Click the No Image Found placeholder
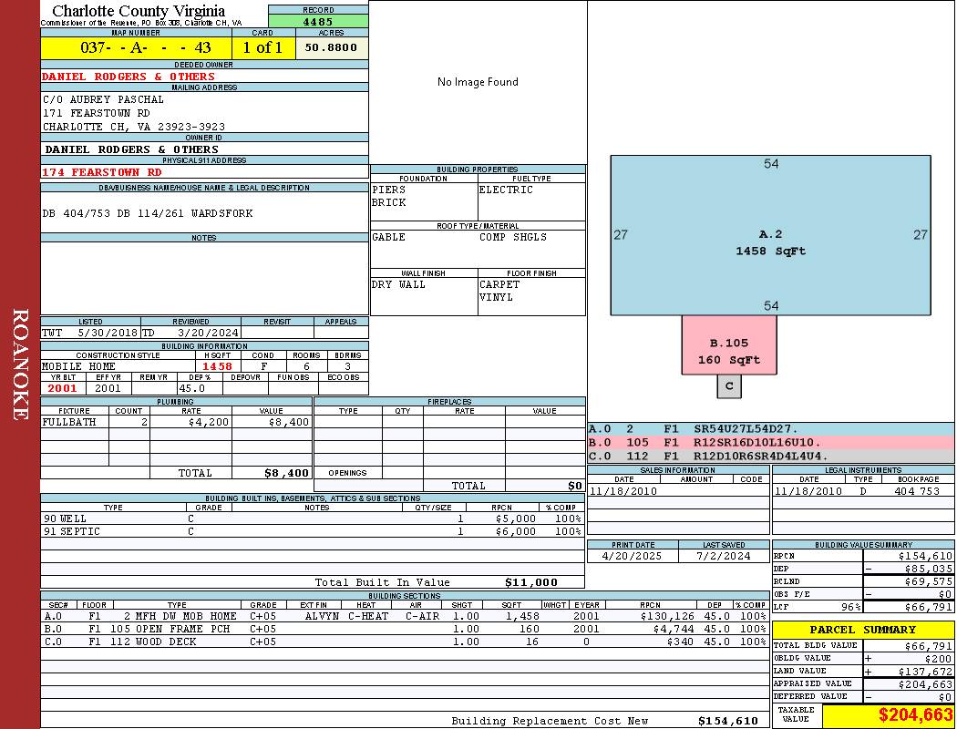This screenshot has width=957, height=729. tap(478, 82)
